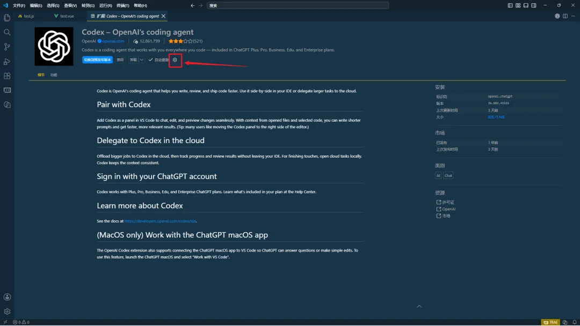Toggle the bottom panel layout icon
The height and width of the screenshot is (326, 580).
coord(526,5)
